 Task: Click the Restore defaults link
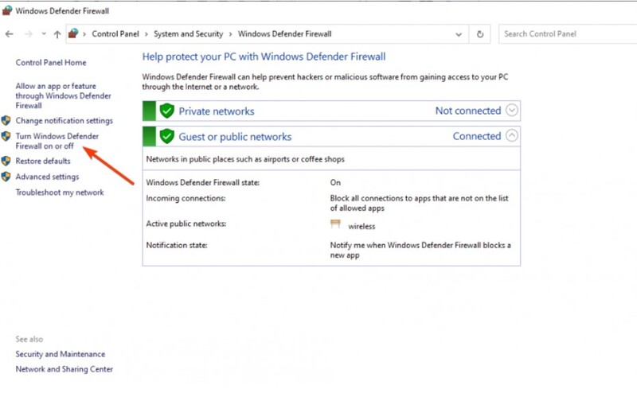(43, 161)
